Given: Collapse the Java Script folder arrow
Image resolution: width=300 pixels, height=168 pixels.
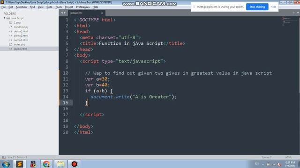Looking at the screenshot, I should (x=4, y=18).
